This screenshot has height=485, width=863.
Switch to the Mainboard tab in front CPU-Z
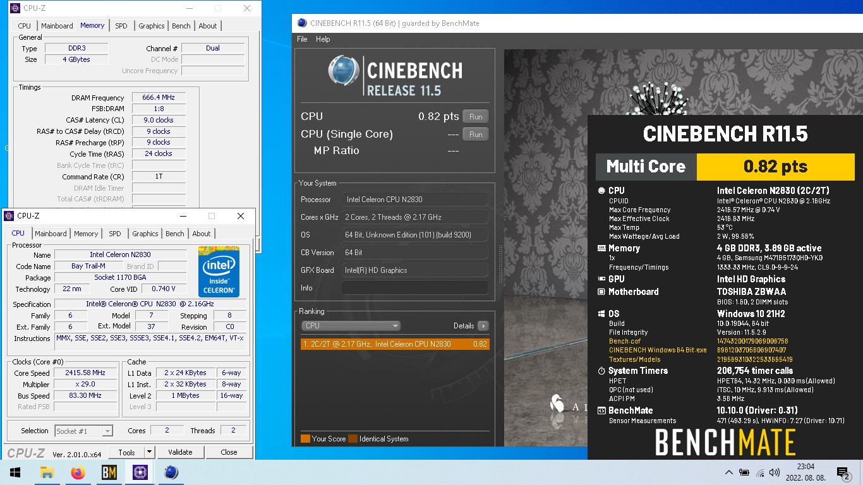tap(51, 234)
